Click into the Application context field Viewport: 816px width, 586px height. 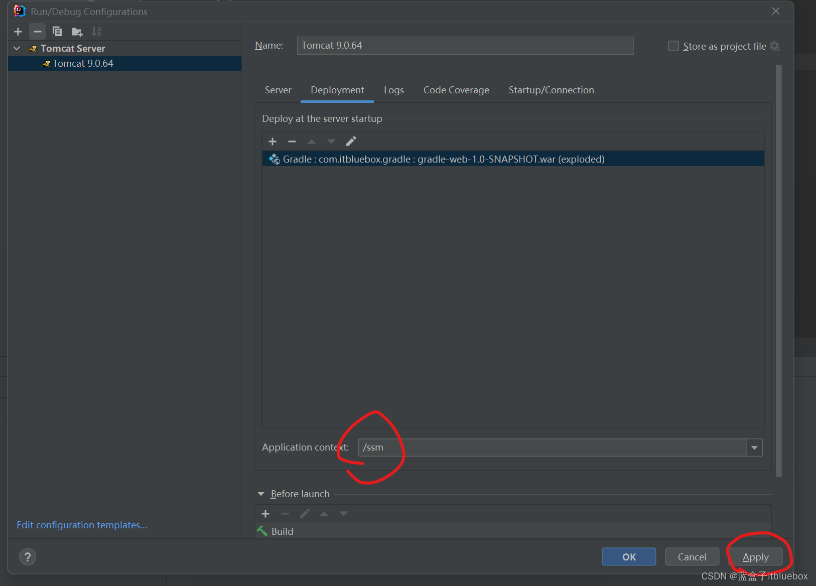pos(552,448)
